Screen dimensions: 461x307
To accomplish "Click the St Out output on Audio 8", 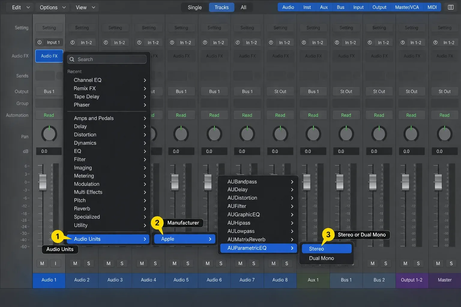I will click(280, 91).
